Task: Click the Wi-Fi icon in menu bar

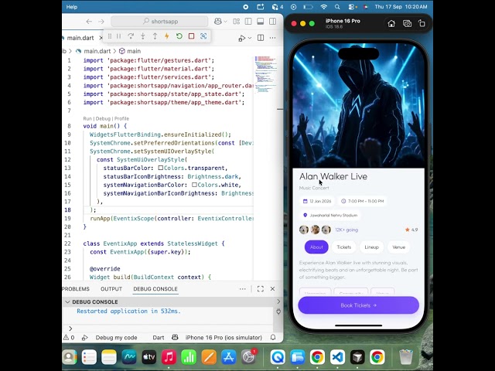Action: (323, 7)
